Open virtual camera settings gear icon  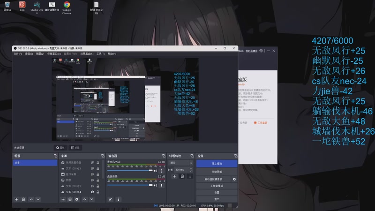(234, 179)
